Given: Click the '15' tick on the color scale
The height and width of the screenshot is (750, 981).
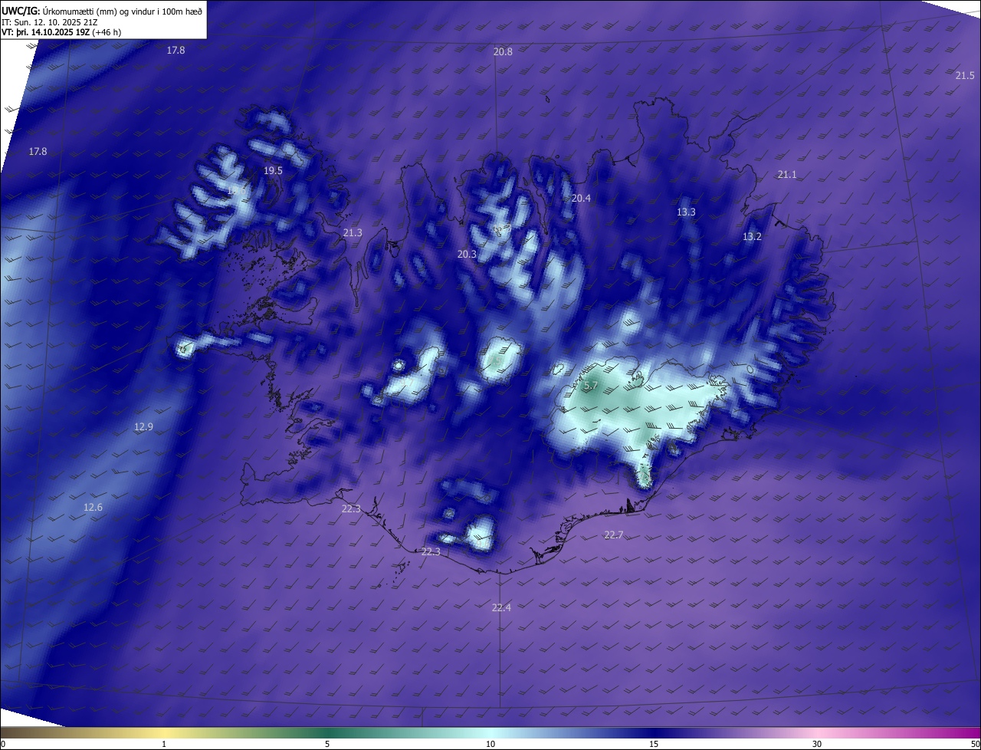Looking at the screenshot, I should [x=654, y=744].
